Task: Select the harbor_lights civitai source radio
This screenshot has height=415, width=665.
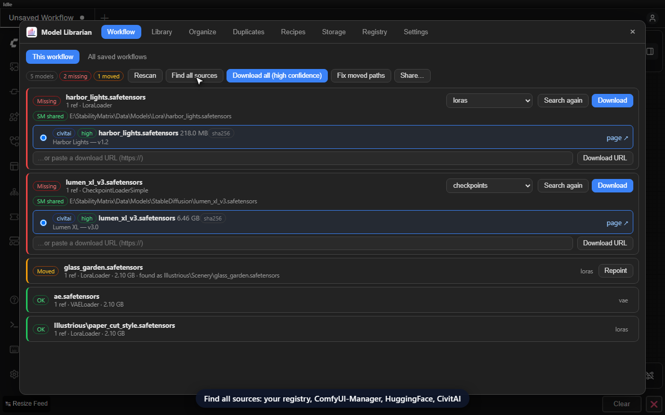Action: (43, 137)
